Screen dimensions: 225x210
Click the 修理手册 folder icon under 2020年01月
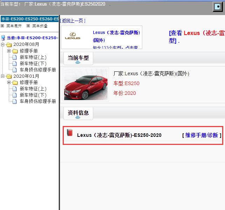click(15, 83)
